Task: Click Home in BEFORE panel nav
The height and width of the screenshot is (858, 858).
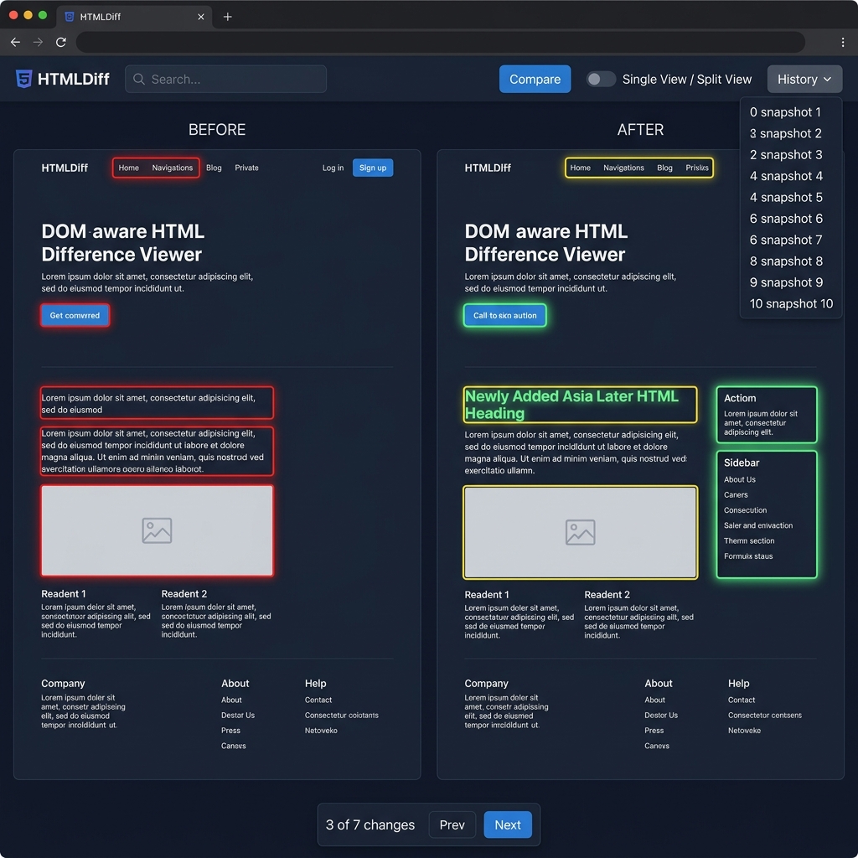Action: pyautogui.click(x=128, y=168)
